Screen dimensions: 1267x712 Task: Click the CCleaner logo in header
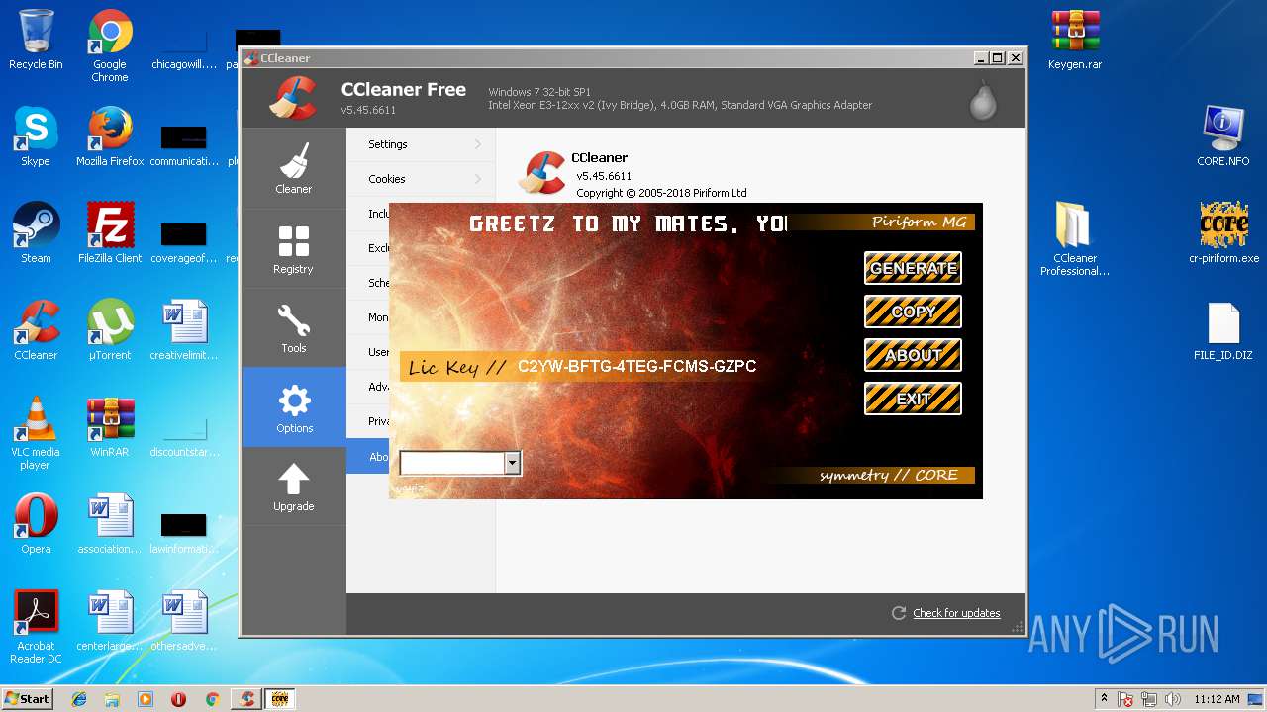click(x=293, y=97)
